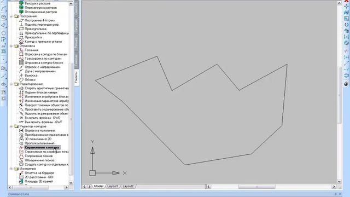Collapse the Редактор контуров folder
The image size is (350, 197).
(x=11, y=126)
